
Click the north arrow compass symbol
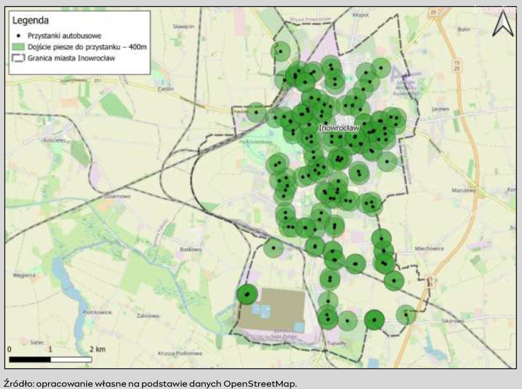point(503,23)
